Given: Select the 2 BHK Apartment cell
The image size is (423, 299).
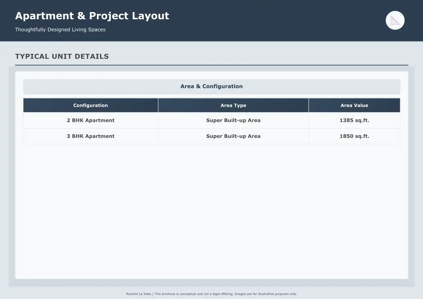Looking at the screenshot, I should 90,121.
